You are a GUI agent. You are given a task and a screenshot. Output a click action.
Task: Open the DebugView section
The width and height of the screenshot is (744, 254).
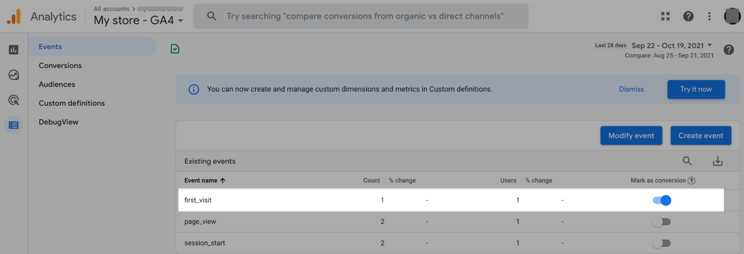(59, 122)
